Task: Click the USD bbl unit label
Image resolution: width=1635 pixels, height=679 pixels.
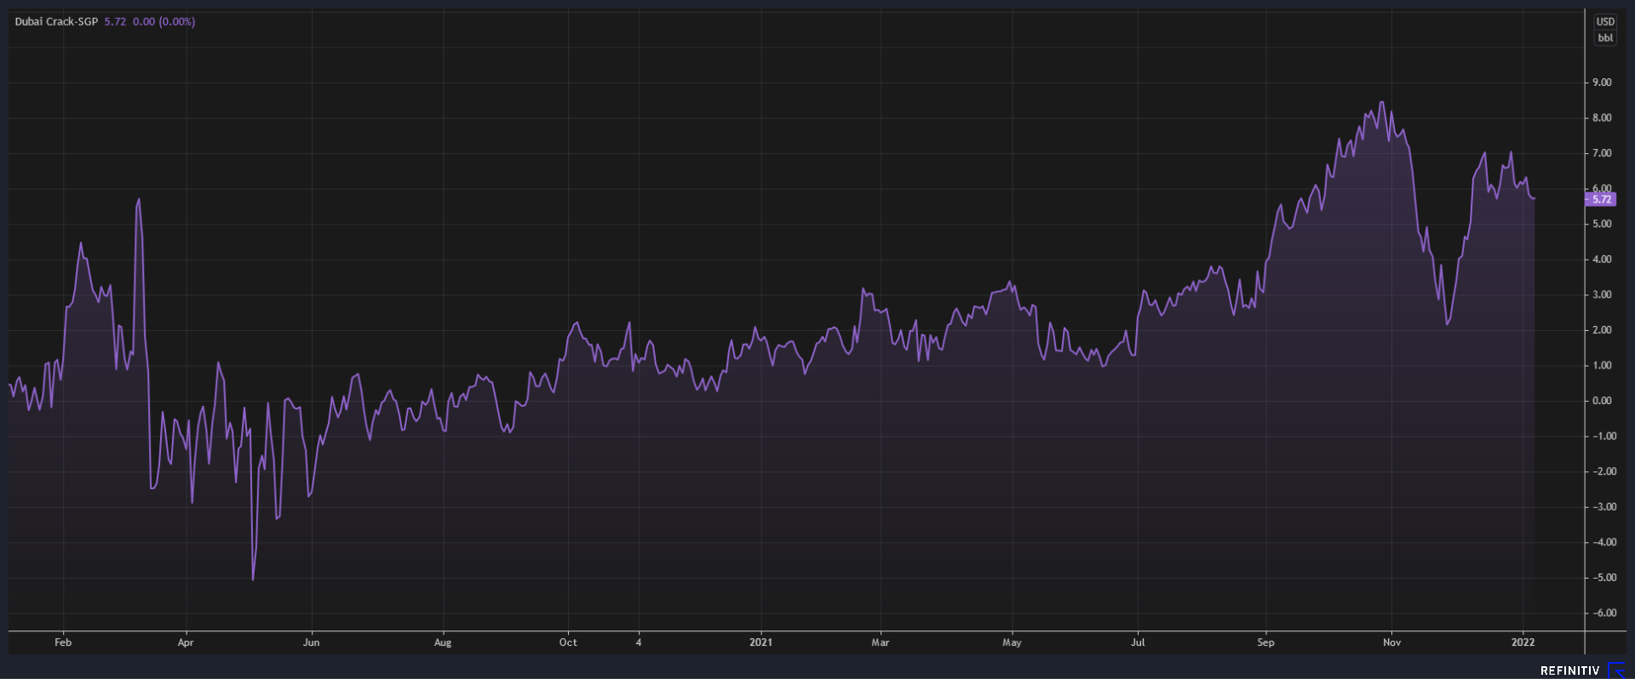Action: (1605, 30)
